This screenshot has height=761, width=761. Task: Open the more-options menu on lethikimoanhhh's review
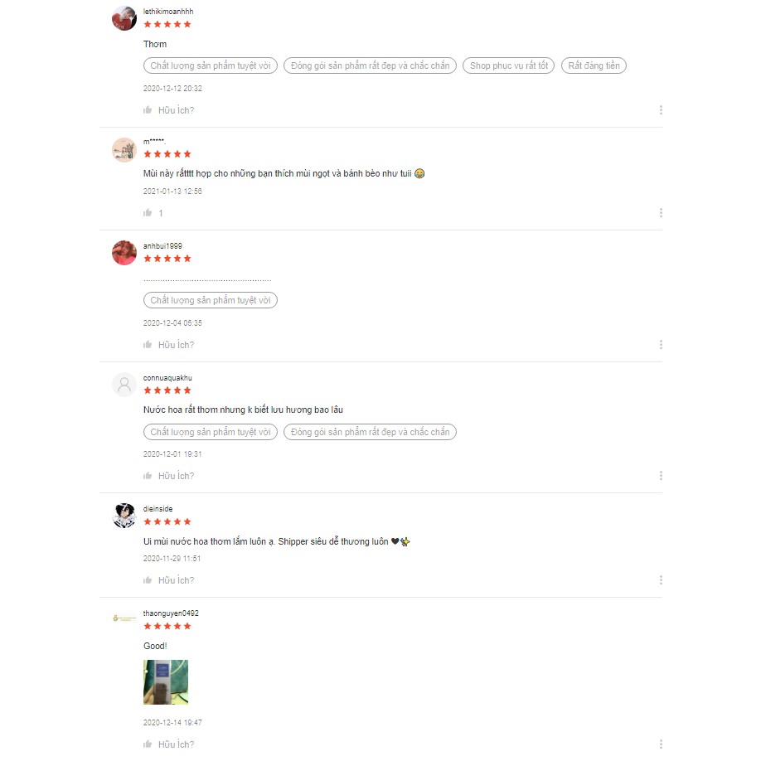(x=661, y=109)
